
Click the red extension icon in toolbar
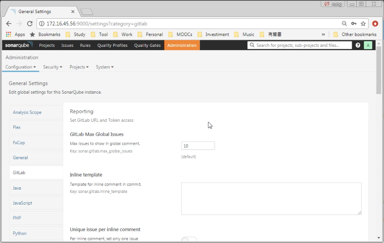point(375,23)
